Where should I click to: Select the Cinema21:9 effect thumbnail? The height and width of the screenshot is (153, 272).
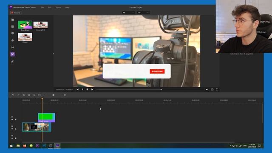[40, 25]
